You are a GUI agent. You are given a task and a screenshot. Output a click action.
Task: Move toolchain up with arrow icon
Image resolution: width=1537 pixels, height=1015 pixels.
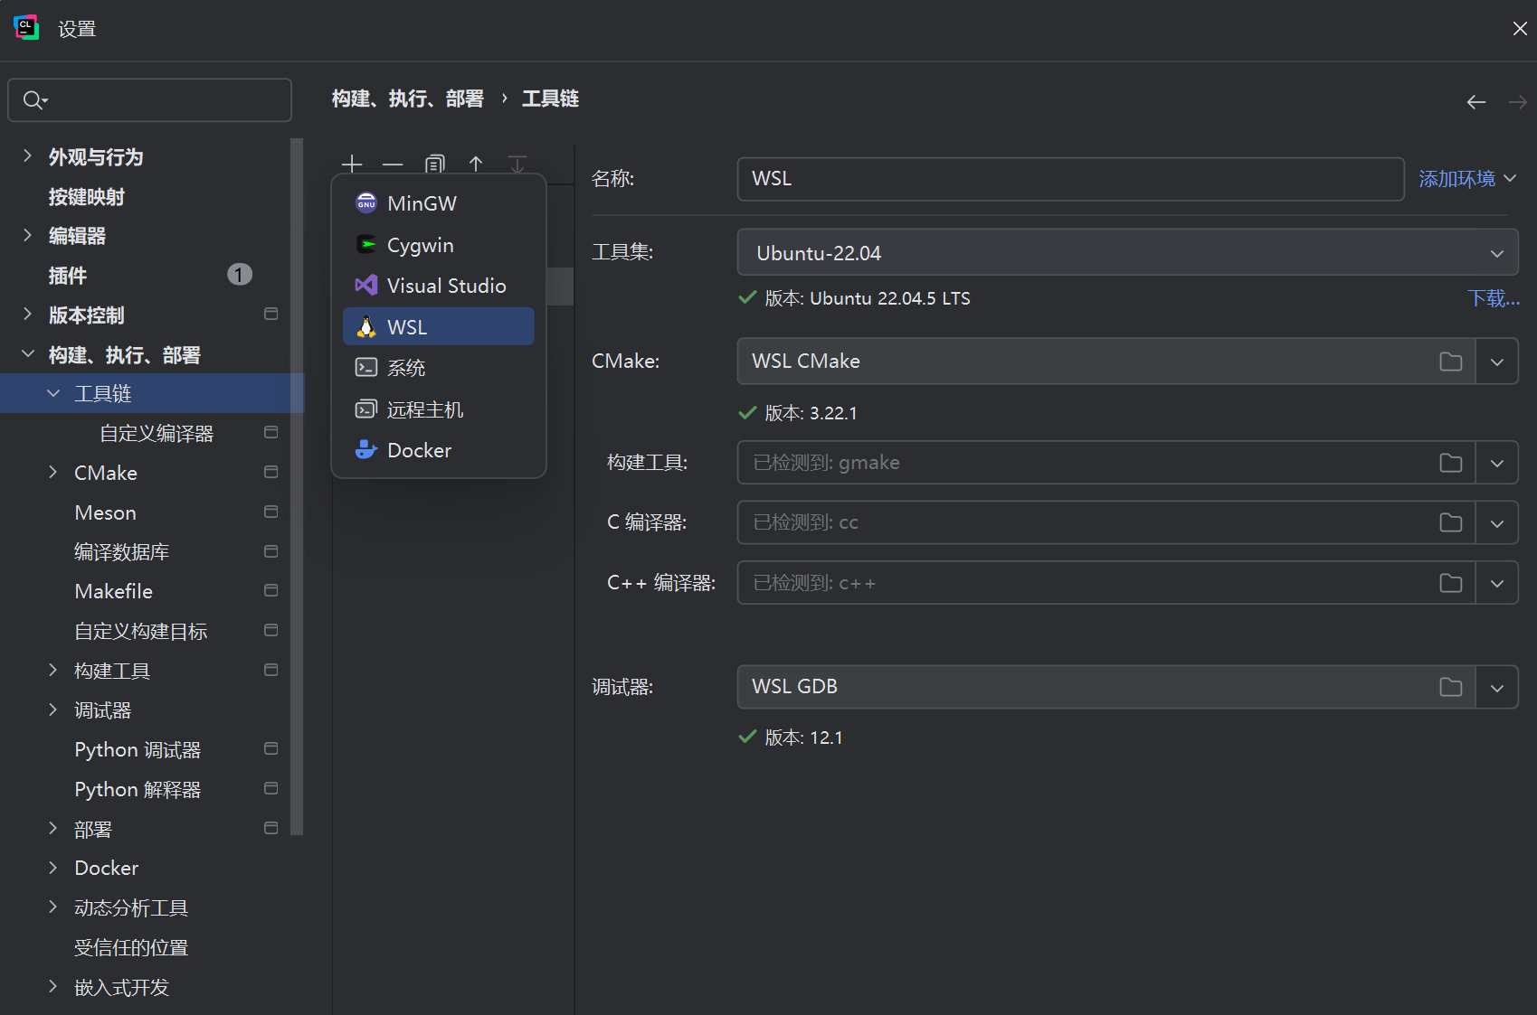[476, 164]
